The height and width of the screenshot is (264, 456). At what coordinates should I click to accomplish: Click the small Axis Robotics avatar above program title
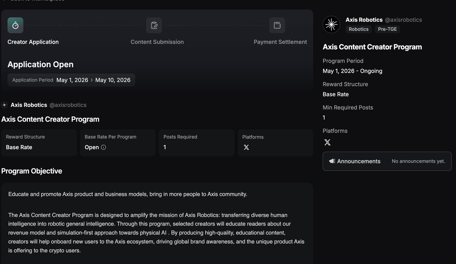coord(5,105)
